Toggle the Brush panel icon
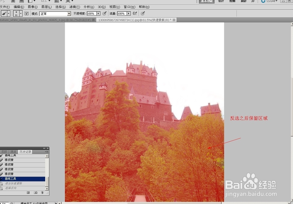Viewport: 293px width, 204px height. [27, 13]
